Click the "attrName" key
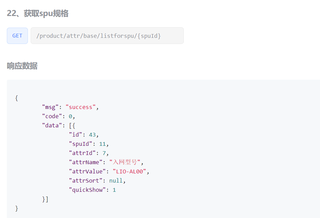Viewport: 320px width, 218px height. [85, 162]
